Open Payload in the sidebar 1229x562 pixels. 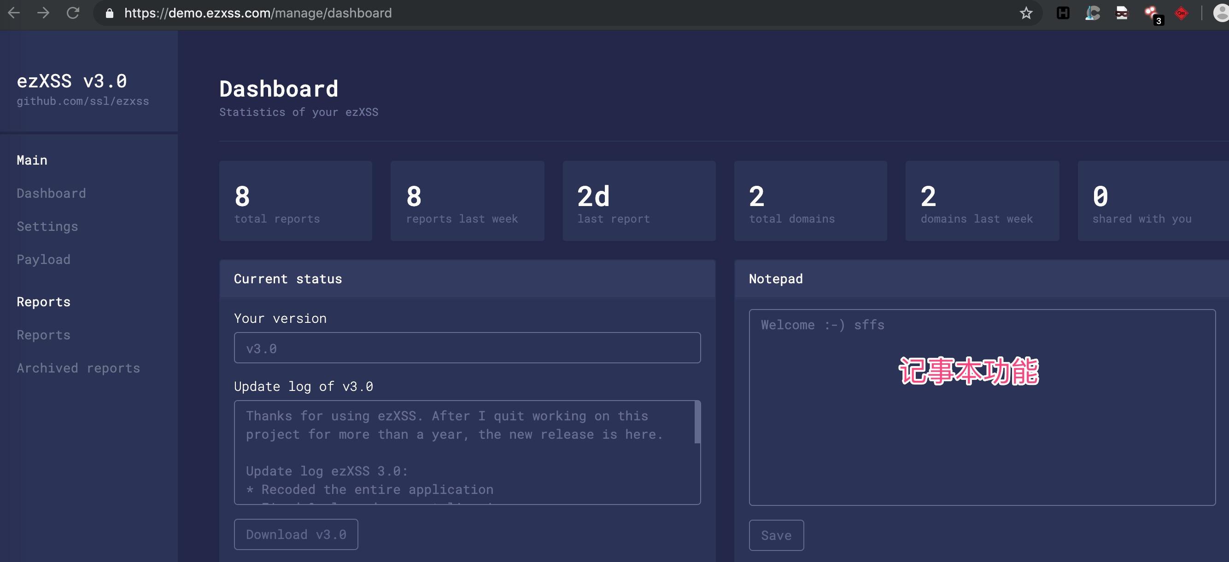43,259
